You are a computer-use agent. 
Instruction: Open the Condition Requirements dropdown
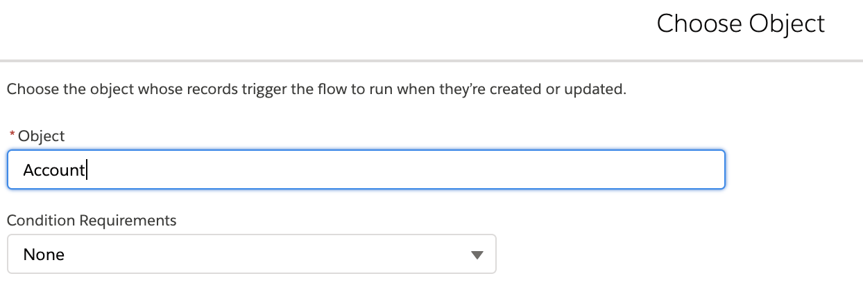coord(251,255)
